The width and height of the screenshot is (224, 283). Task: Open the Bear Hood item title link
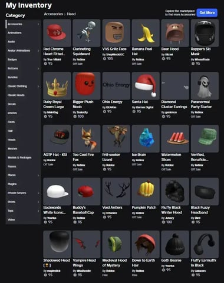coord(170,49)
